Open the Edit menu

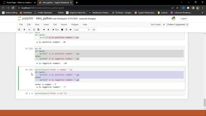[x=29, y=24]
